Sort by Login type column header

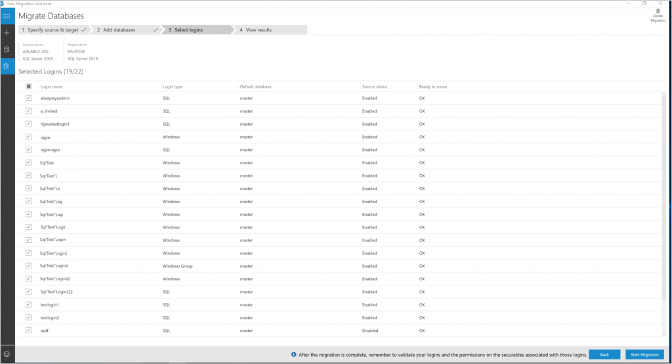point(173,87)
